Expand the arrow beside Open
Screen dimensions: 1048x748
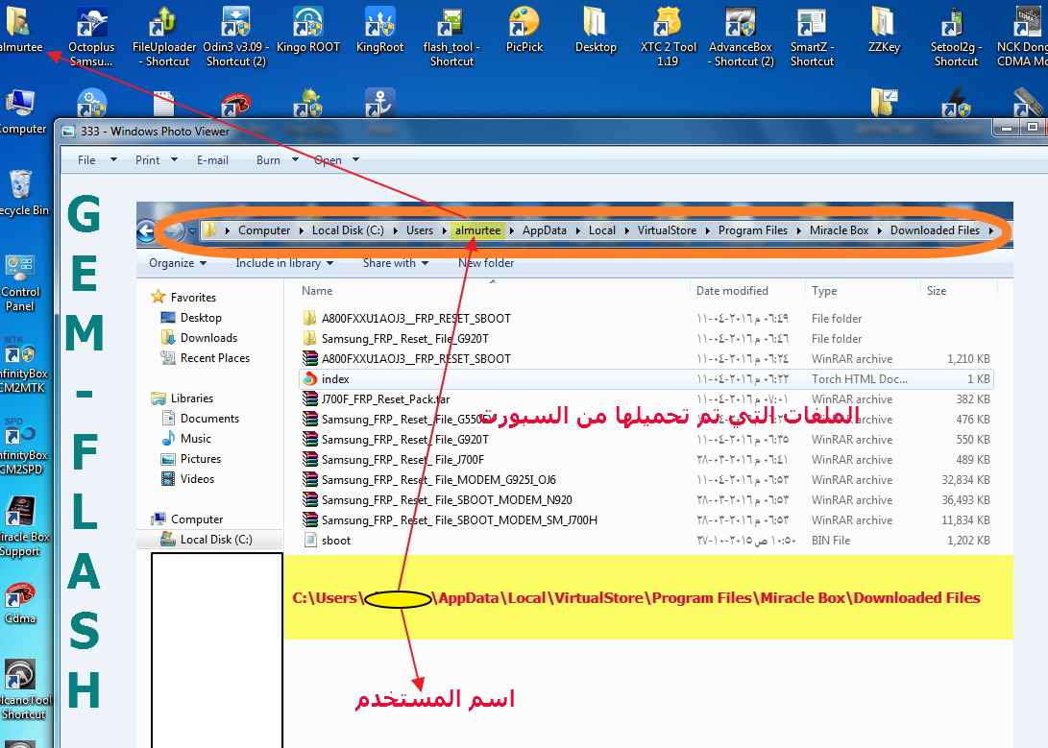(355, 159)
